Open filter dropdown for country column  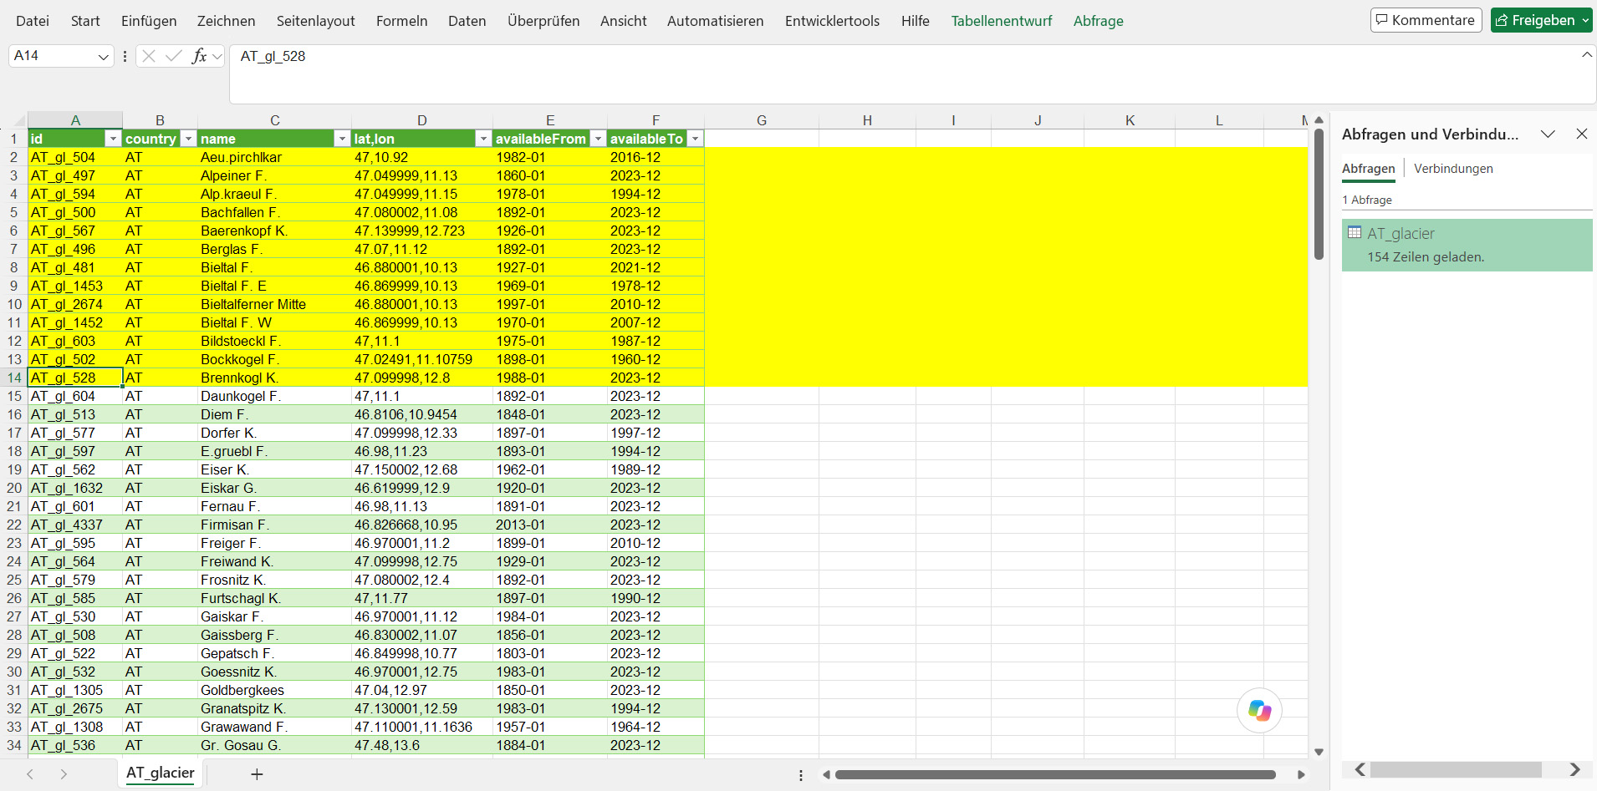(x=188, y=139)
